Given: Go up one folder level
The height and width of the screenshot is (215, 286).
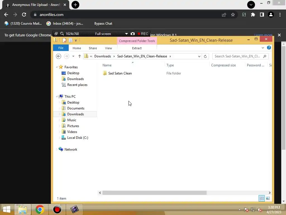Looking at the screenshot, I should click(x=80, y=56).
